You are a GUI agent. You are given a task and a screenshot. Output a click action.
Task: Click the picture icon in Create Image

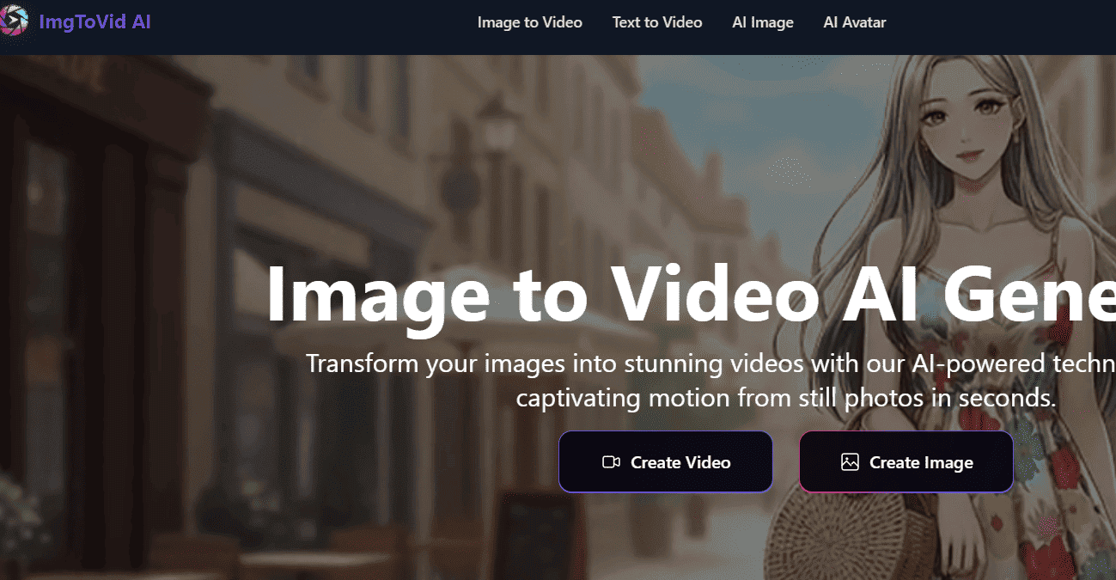(x=850, y=462)
